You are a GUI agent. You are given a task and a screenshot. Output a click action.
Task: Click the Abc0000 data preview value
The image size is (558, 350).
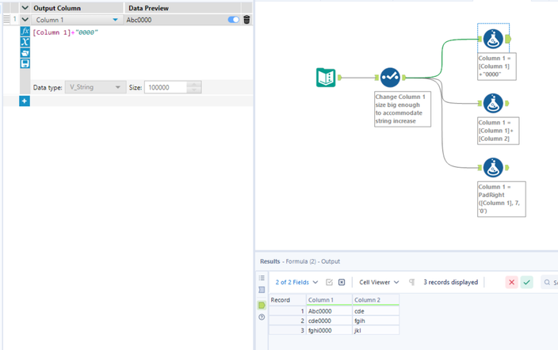coord(139,20)
